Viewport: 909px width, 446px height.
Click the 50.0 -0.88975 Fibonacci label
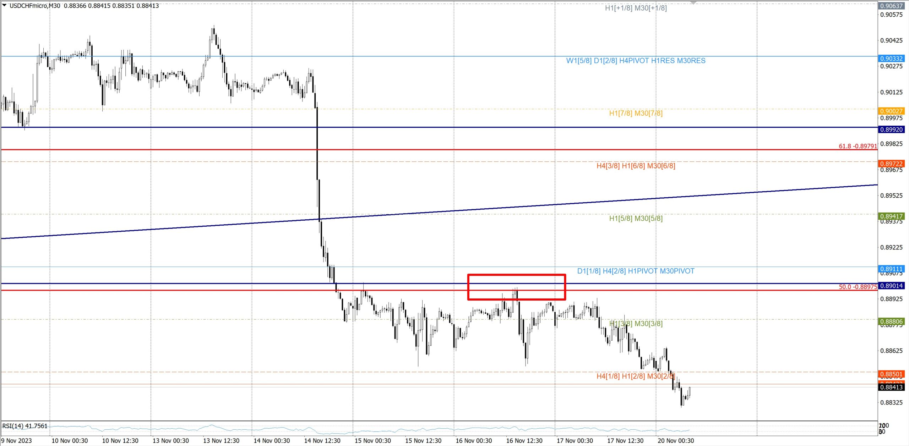(x=858, y=287)
